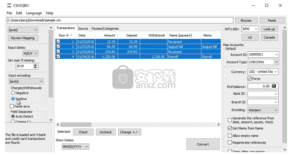The image size is (289, 155).
Task: Click the Amount column header
Action: tap(107, 35)
